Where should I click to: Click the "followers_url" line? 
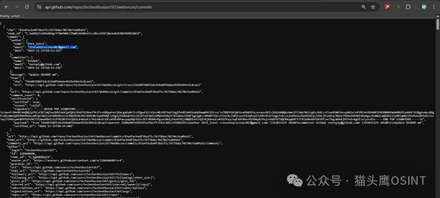72,174
